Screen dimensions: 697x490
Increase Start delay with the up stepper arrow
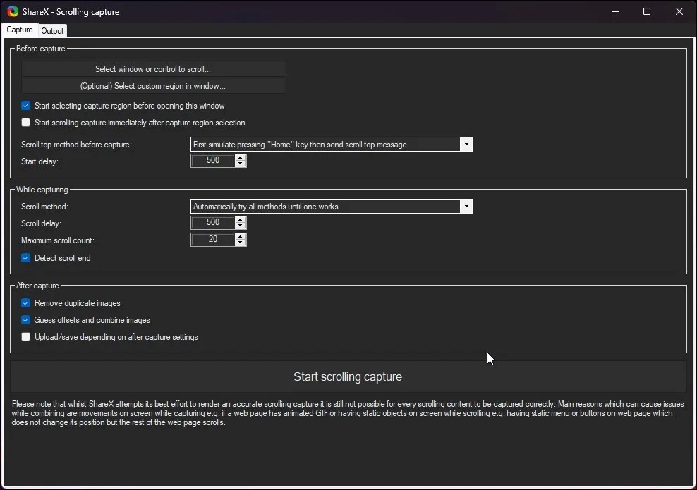(240, 157)
